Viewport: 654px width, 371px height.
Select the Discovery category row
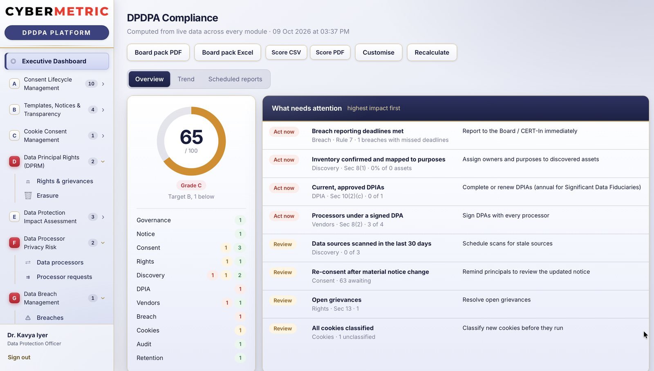[191, 275]
